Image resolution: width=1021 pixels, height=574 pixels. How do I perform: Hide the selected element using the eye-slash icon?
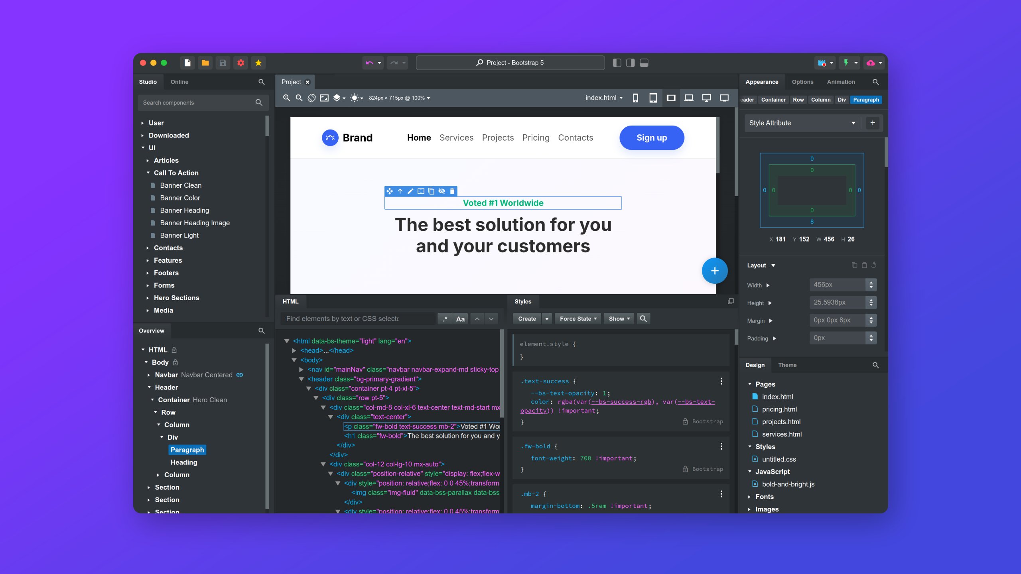coord(442,191)
